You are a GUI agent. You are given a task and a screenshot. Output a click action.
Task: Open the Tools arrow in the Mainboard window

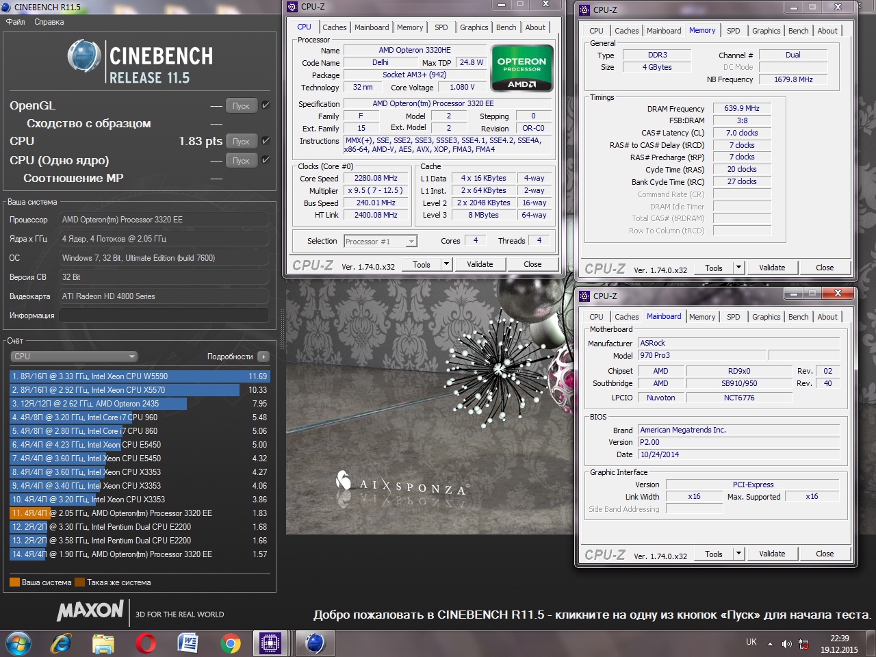tap(738, 554)
